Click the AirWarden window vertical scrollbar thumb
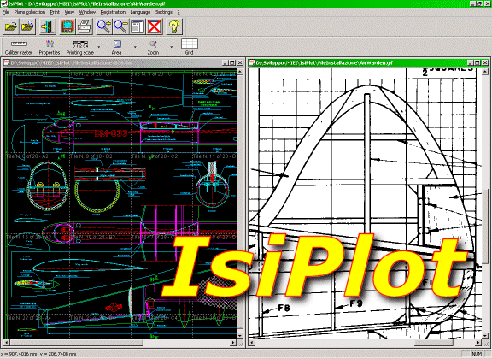Image resolution: width=492 pixels, height=359 pixels. 485,227
